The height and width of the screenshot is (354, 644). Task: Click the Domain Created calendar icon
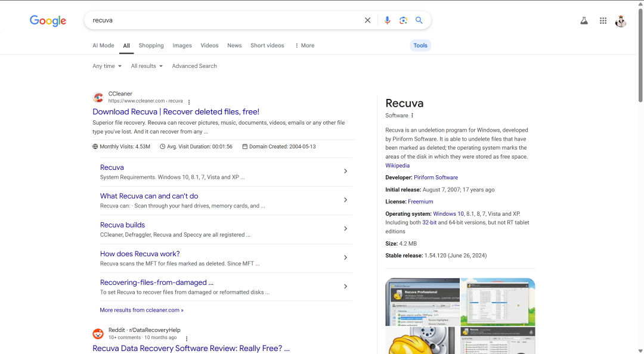[245, 147]
